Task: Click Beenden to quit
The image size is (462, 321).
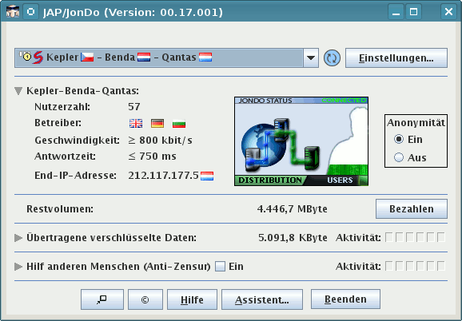Action: pyautogui.click(x=345, y=299)
